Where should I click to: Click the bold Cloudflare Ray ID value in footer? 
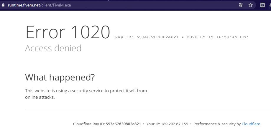123,124
